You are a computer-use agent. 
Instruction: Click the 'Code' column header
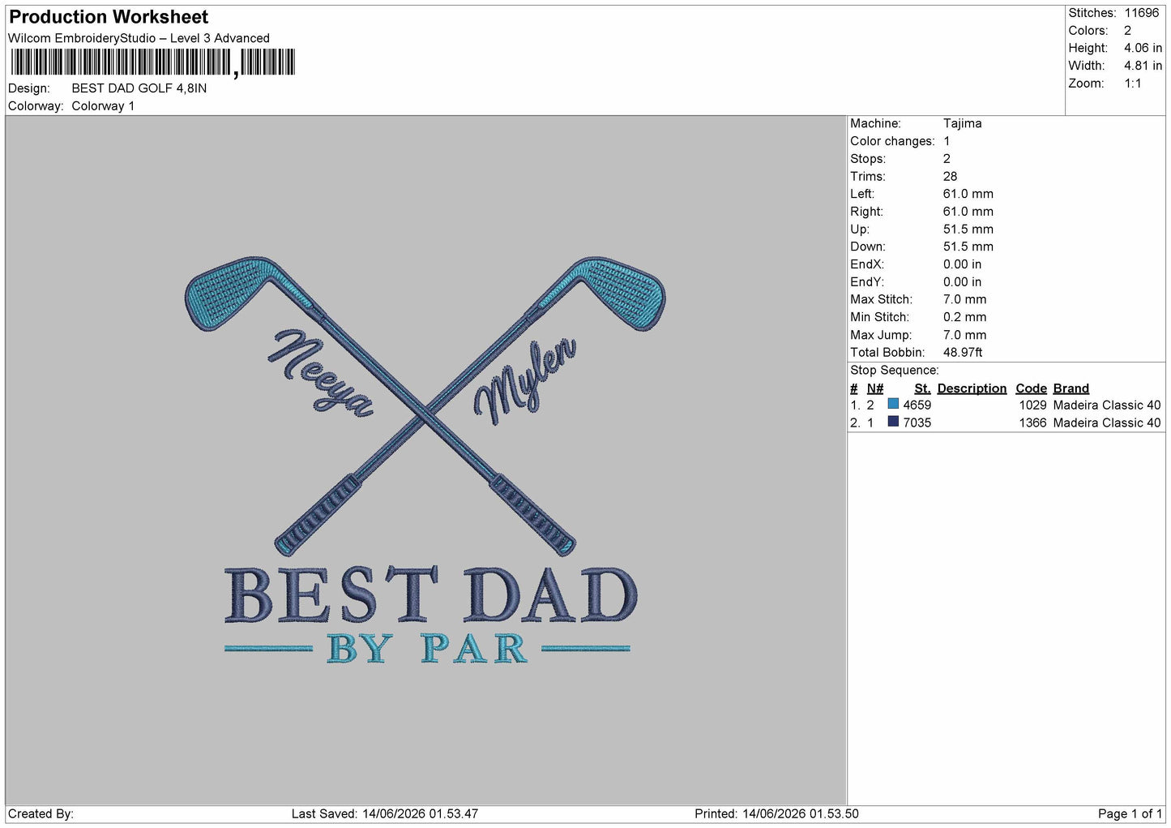click(1031, 388)
